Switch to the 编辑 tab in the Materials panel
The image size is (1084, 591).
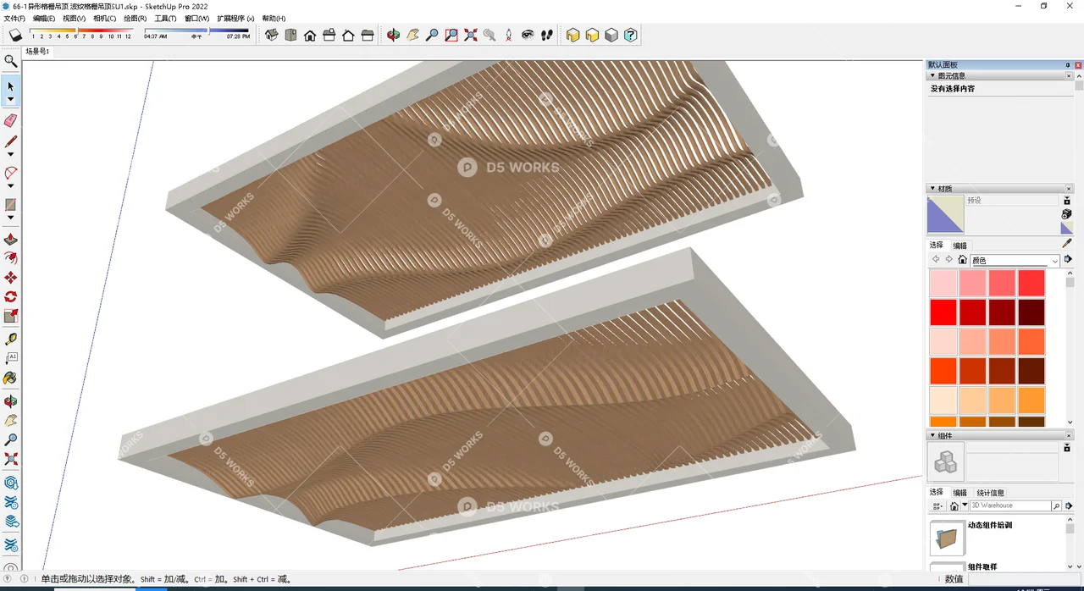click(958, 246)
